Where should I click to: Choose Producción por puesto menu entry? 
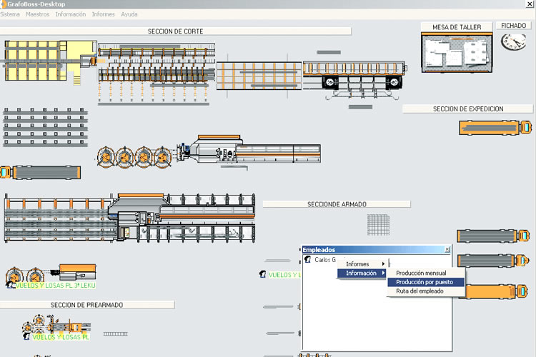tap(425, 282)
